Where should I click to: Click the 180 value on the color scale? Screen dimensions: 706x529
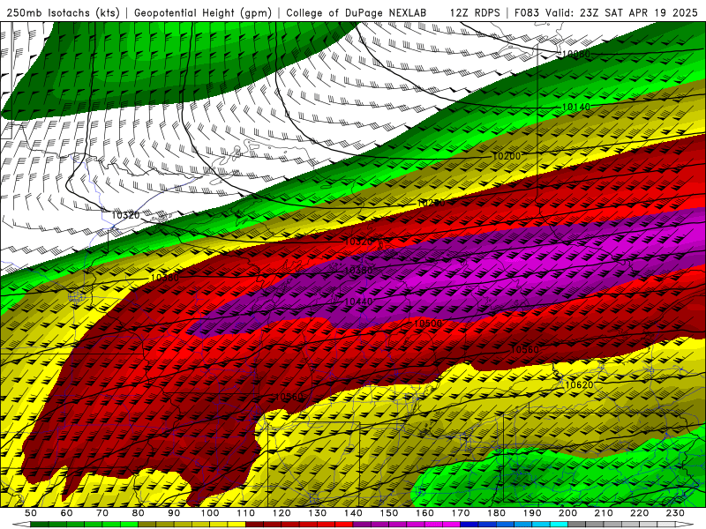[496, 513]
